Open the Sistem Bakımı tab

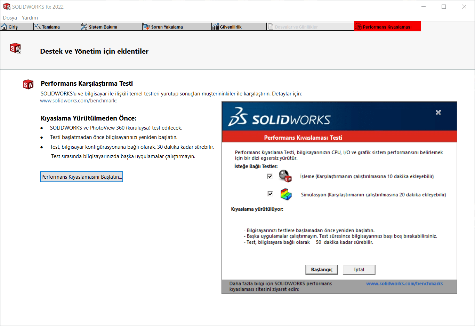pos(111,27)
